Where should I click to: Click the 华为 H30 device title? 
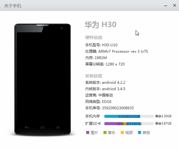[100, 25]
